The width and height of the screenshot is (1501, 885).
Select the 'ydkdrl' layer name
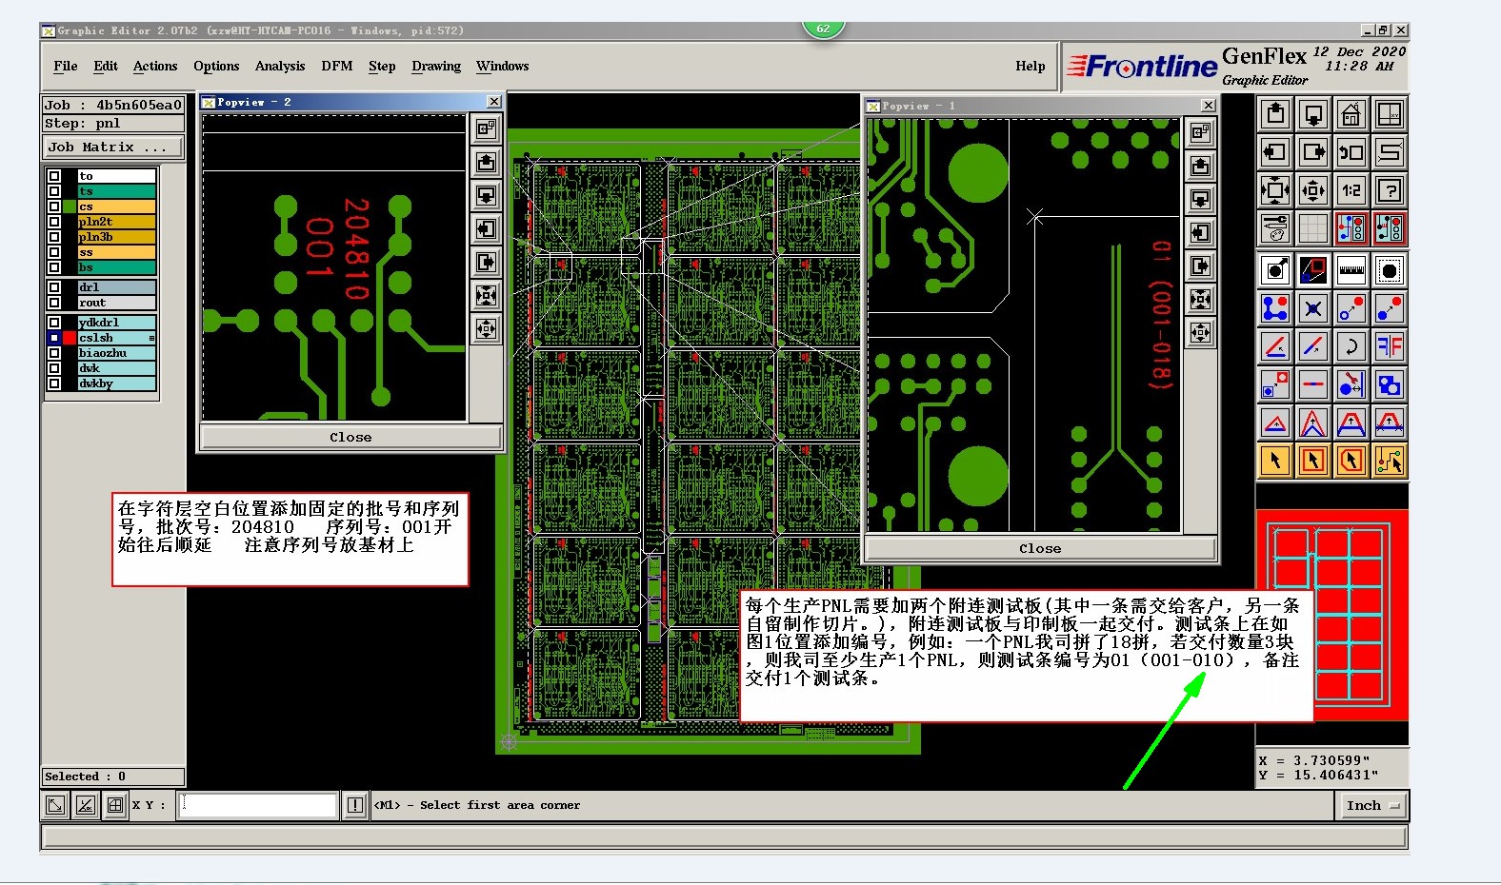click(x=117, y=323)
